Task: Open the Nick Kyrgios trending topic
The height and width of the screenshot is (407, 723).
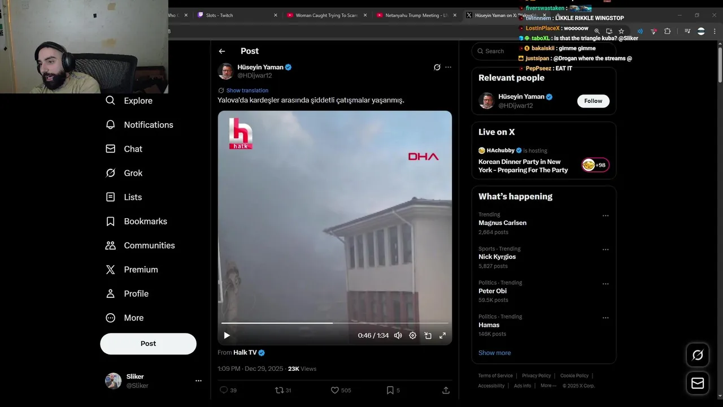Action: pos(497,257)
